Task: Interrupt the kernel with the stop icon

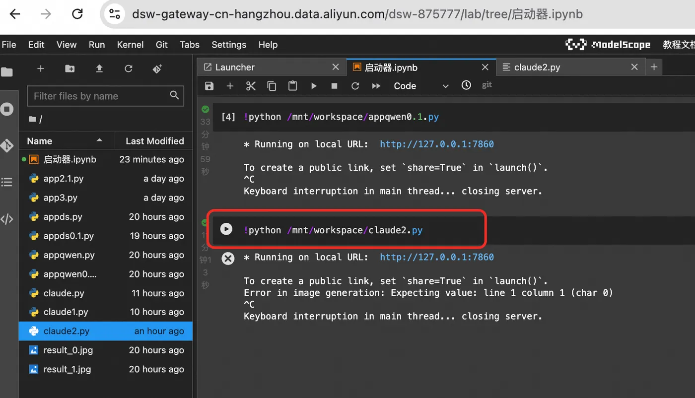Action: coord(335,86)
